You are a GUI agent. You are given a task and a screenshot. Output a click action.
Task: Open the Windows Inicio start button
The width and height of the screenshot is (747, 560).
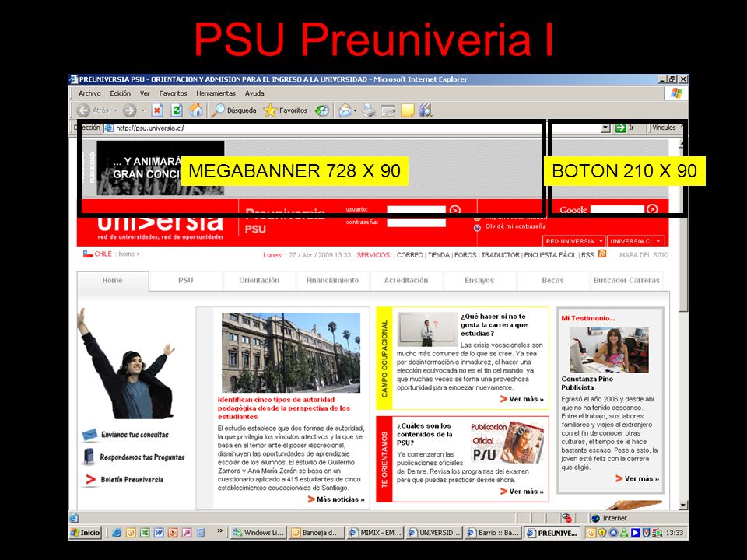click(x=86, y=532)
